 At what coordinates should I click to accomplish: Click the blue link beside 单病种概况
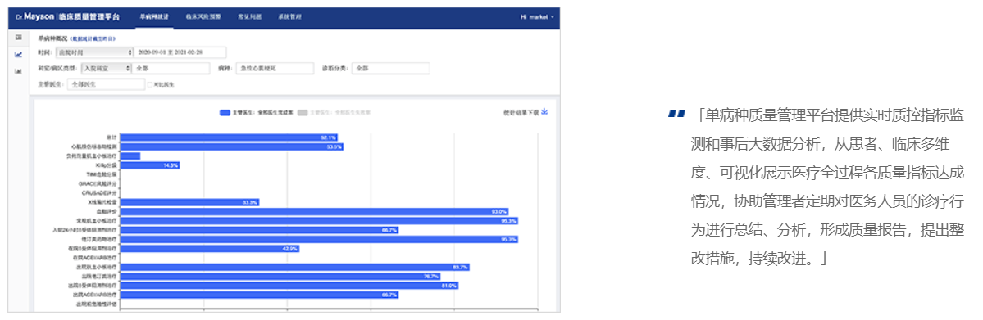(92, 38)
